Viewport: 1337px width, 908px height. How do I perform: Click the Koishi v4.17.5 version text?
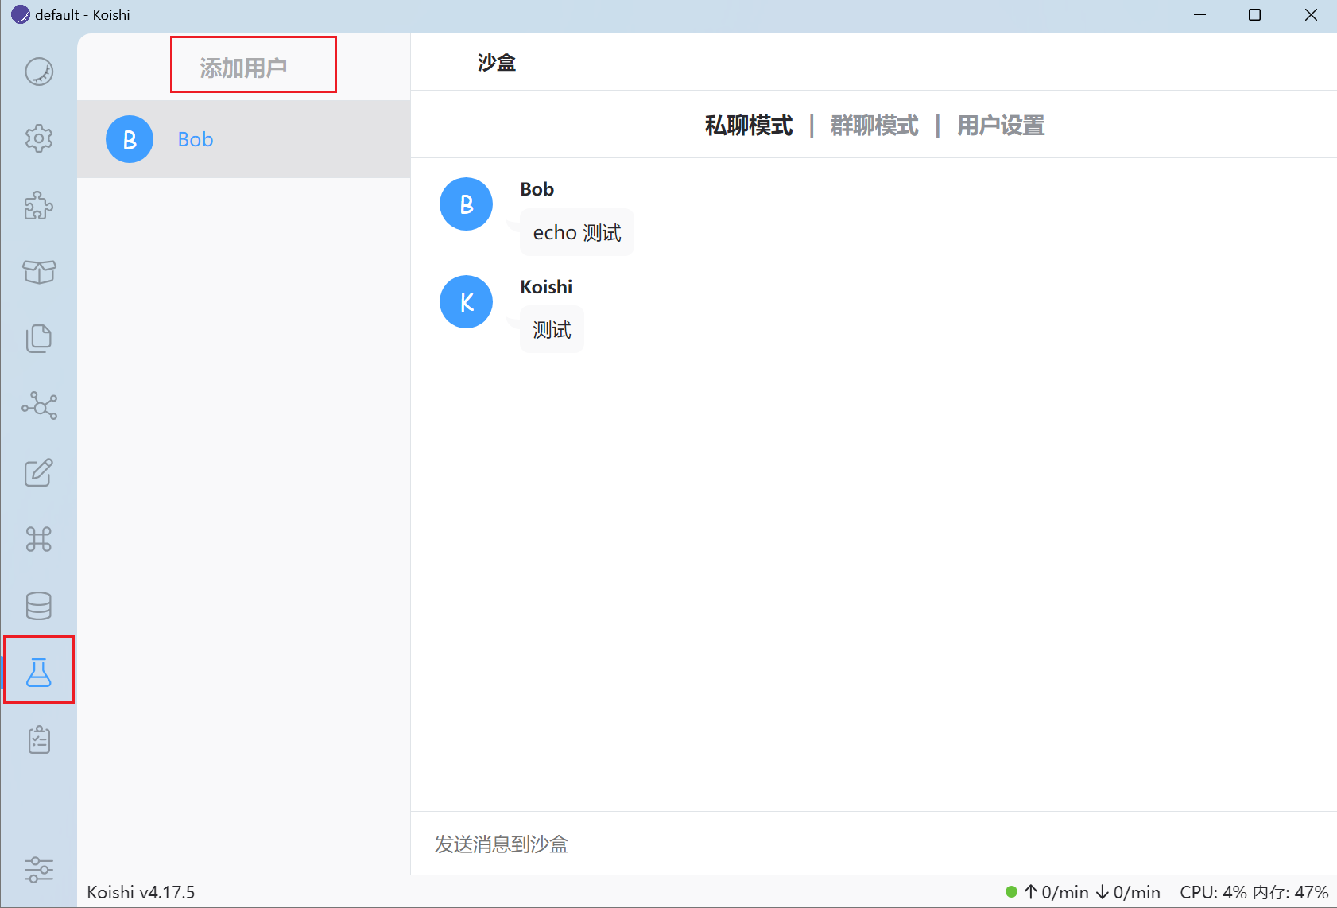[x=141, y=892]
